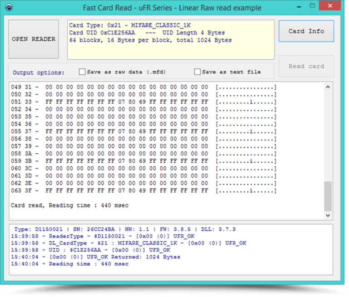Click the paw app icon in title bar

point(9,7)
